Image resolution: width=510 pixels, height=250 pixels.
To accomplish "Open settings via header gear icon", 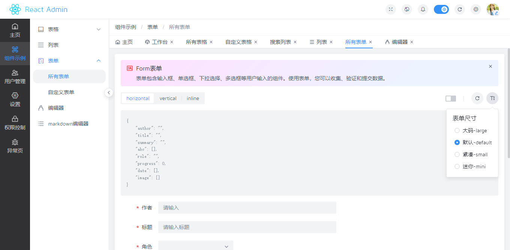I will pos(476,9).
